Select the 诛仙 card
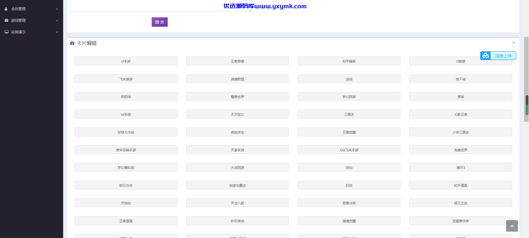 click(x=349, y=167)
